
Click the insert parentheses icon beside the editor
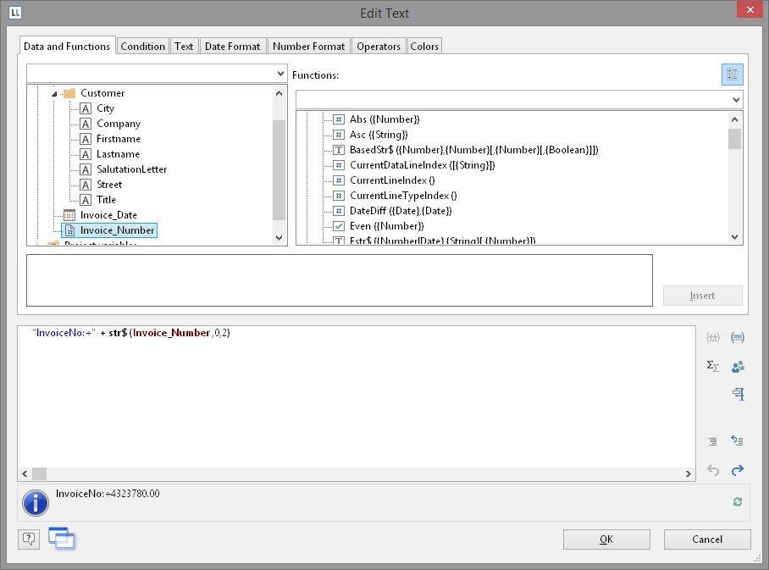[737, 338]
